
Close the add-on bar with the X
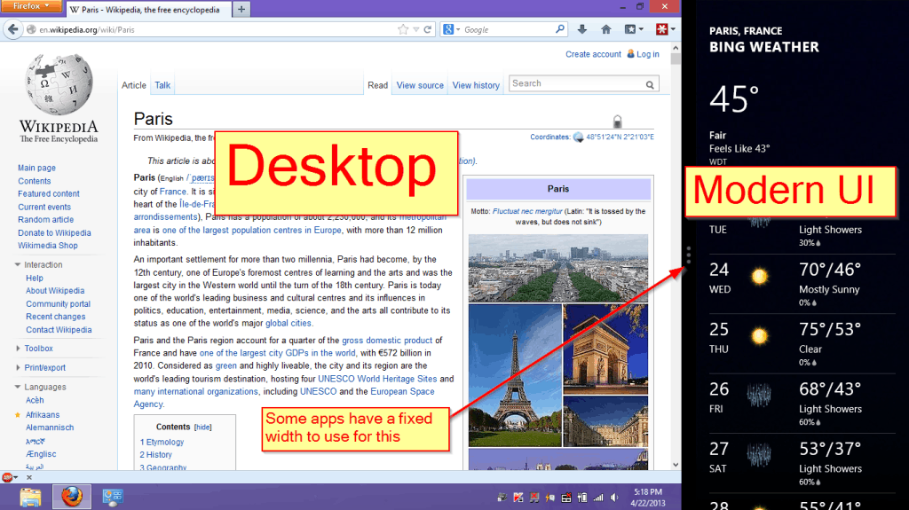29,477
